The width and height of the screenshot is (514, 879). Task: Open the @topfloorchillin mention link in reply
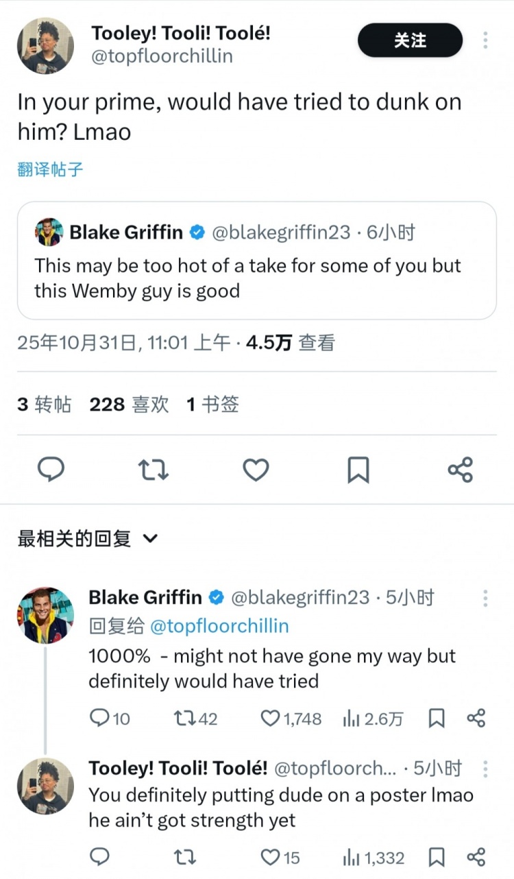coord(219,626)
